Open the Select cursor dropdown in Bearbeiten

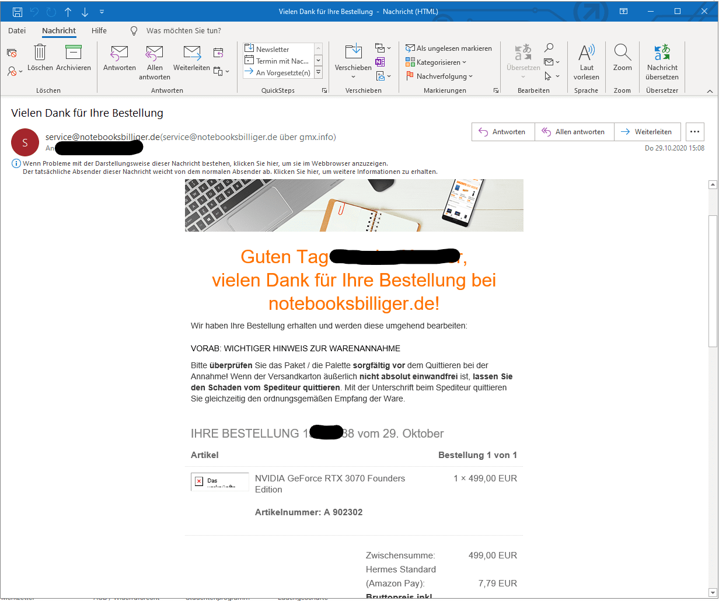552,76
